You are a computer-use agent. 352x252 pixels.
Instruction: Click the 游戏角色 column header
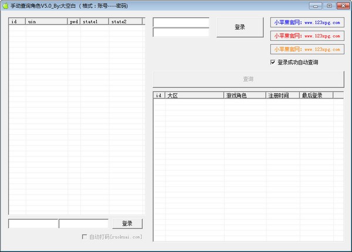[245, 96]
